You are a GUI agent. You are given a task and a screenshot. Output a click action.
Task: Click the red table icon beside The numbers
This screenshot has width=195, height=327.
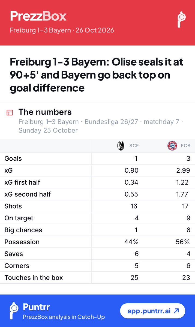10,113
